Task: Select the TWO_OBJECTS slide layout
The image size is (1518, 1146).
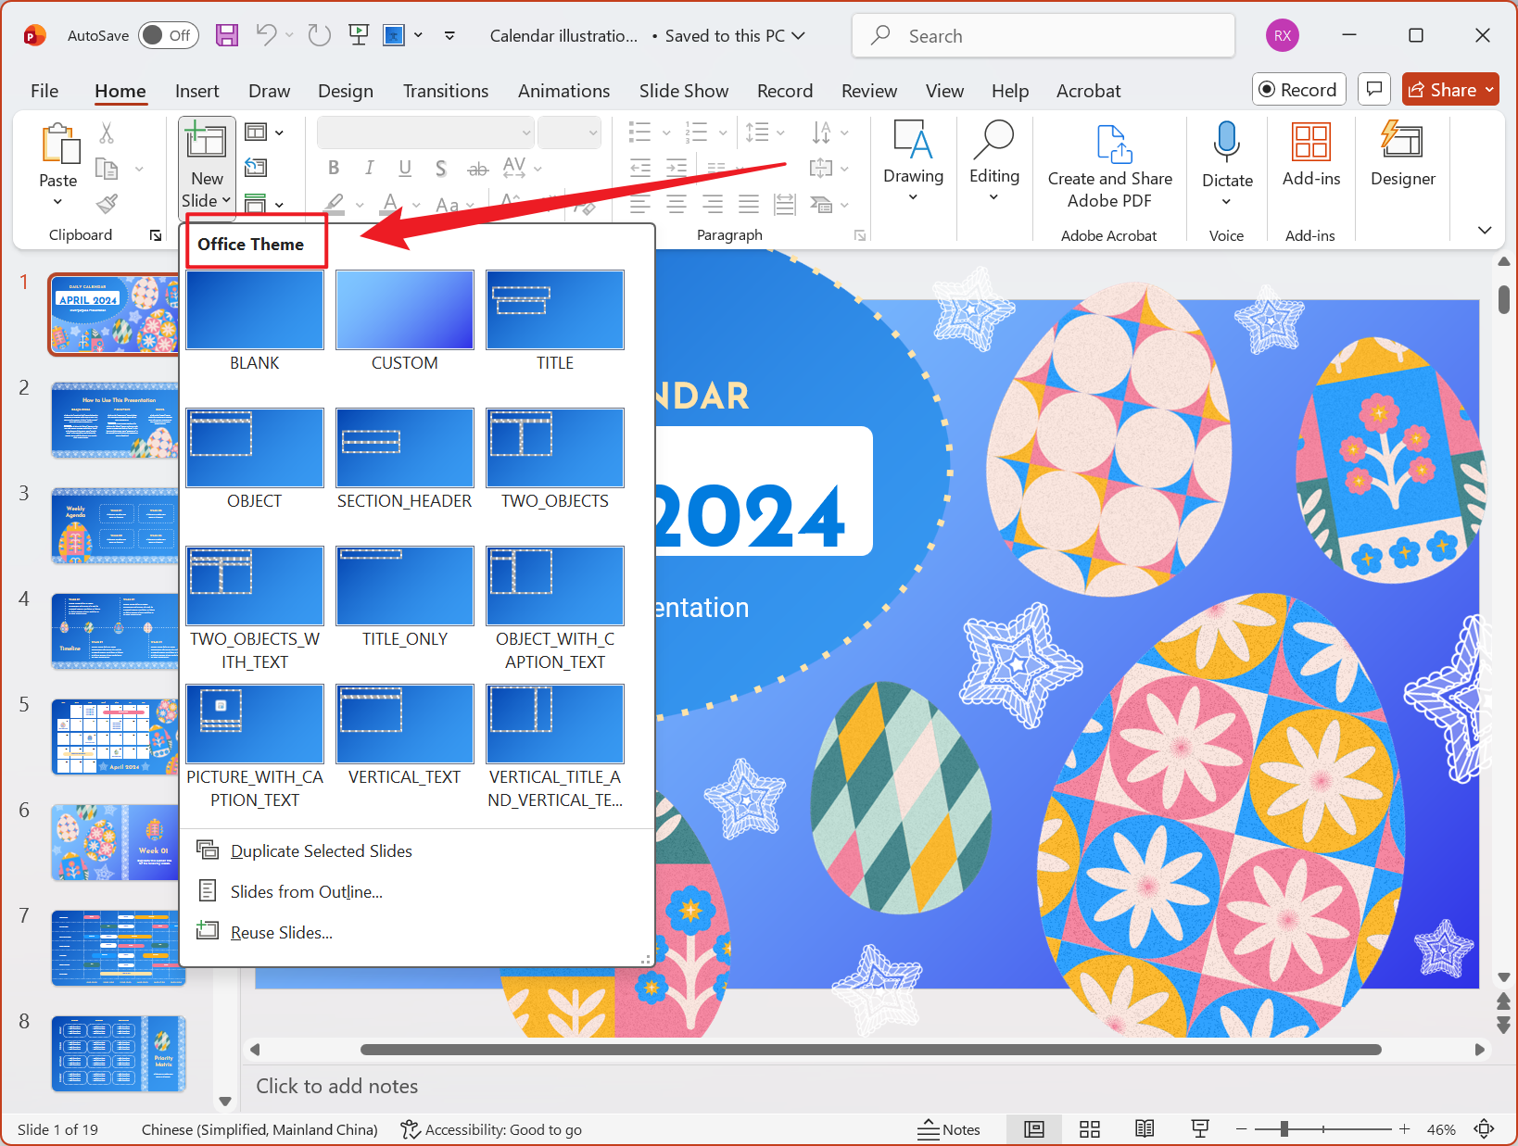Action: tap(554, 447)
